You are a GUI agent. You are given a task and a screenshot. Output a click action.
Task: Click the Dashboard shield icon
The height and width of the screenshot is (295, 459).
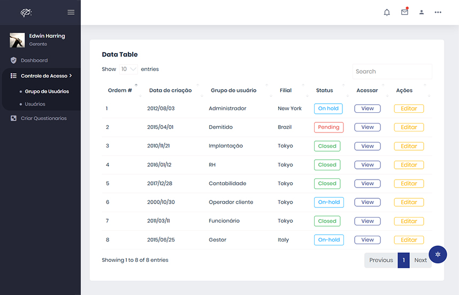click(x=14, y=60)
